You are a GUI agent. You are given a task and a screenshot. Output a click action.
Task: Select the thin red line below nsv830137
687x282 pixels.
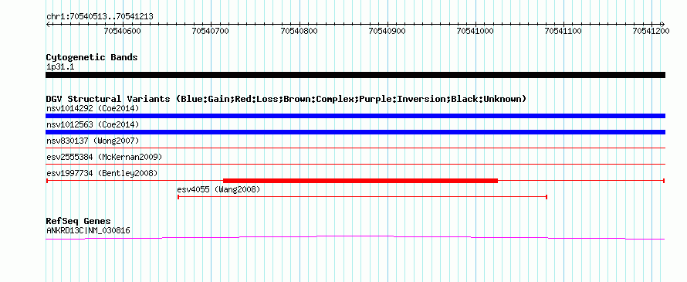355,148
